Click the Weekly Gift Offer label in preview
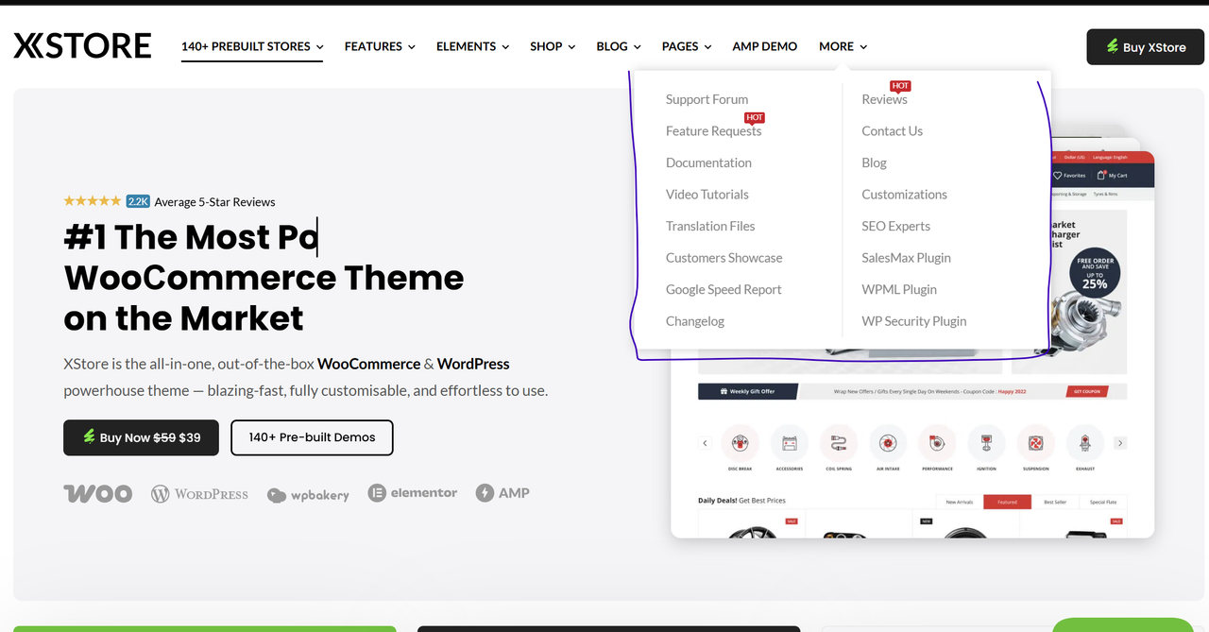 [x=747, y=391]
